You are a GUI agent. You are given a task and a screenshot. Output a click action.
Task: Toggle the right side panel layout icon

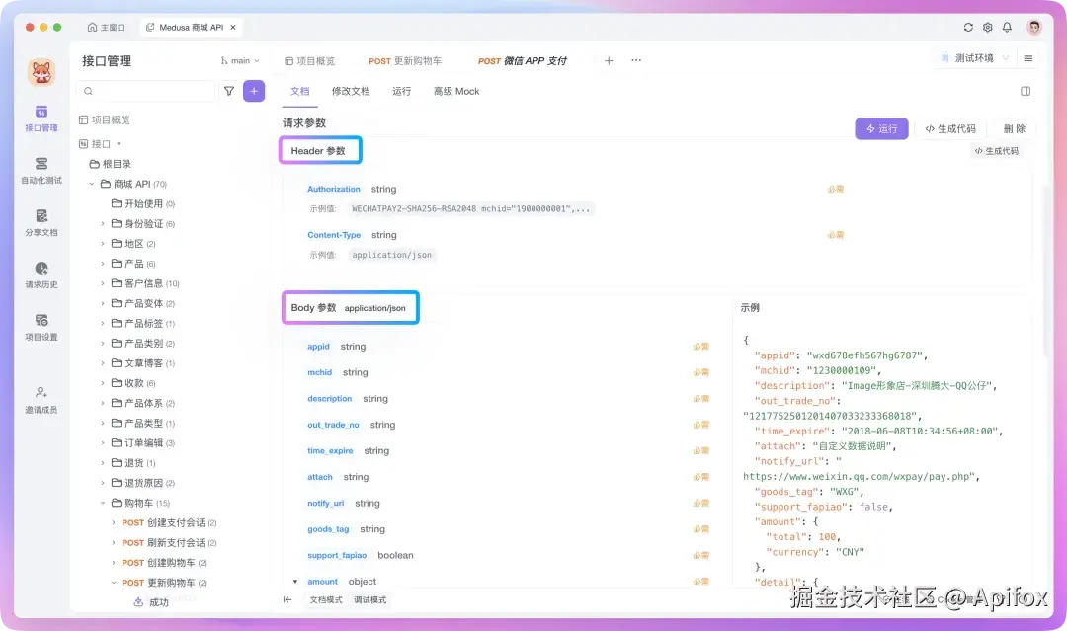click(x=1026, y=91)
